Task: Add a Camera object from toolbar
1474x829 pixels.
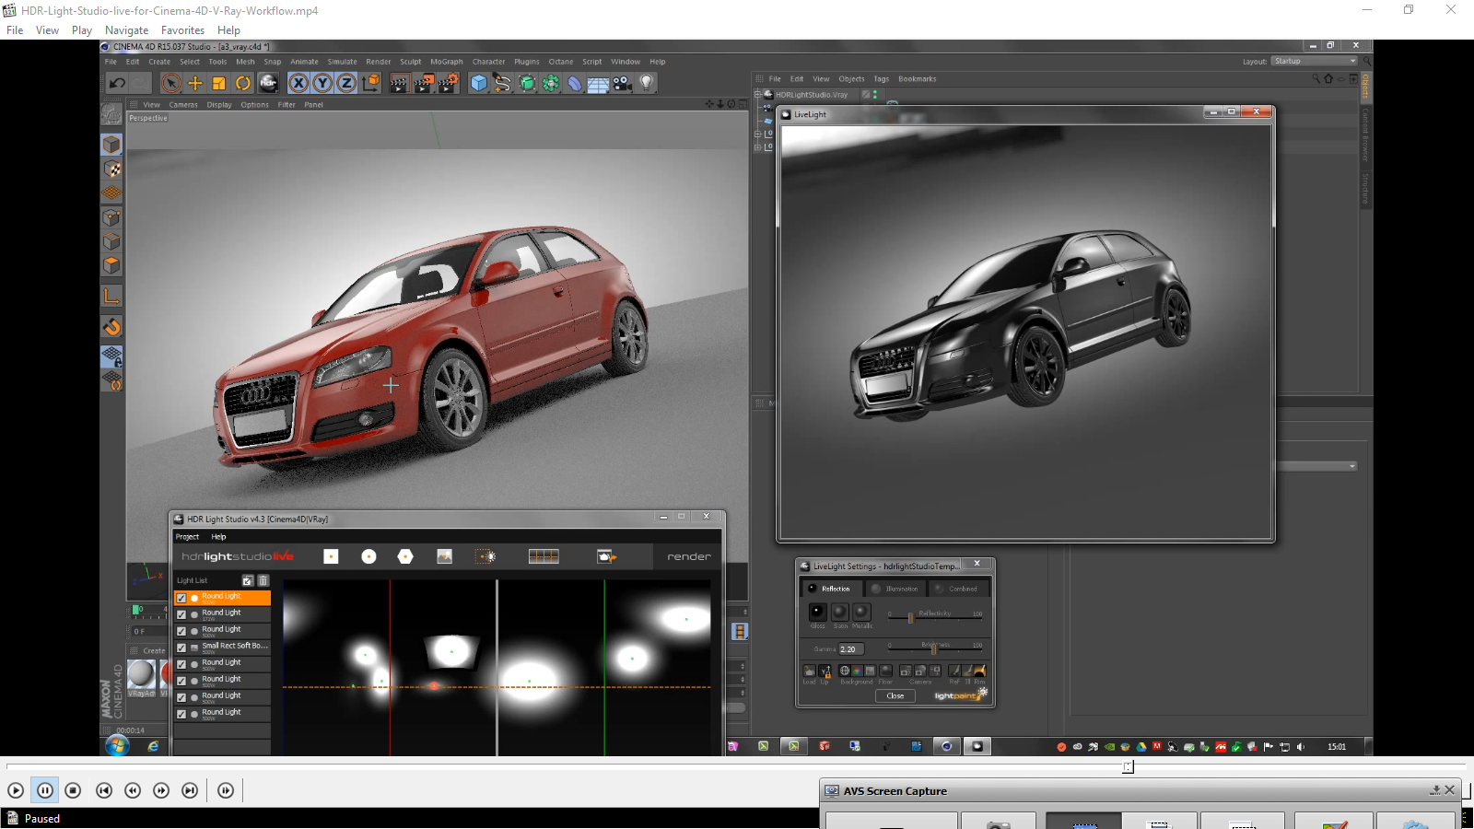Action: [x=623, y=83]
